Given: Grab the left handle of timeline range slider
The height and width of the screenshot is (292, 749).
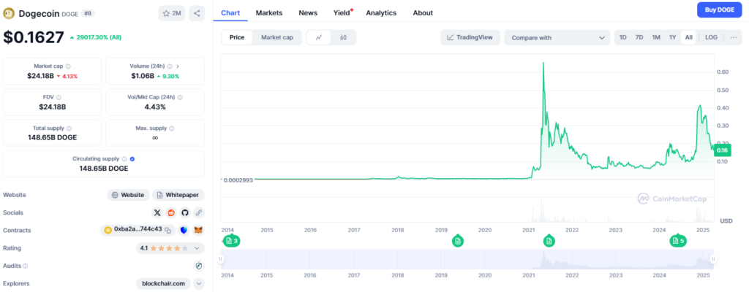Looking at the screenshot, I should tap(221, 259).
